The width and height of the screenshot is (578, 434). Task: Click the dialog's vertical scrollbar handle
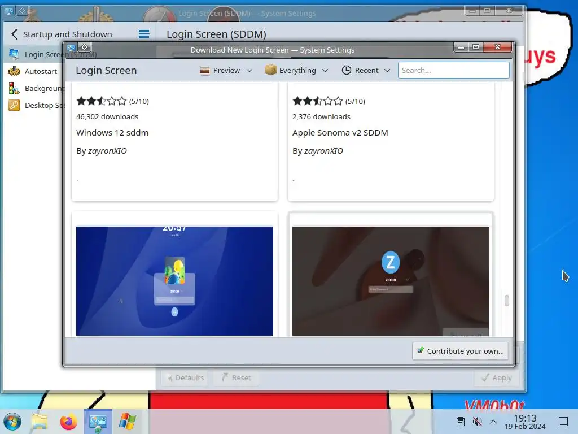click(x=507, y=301)
